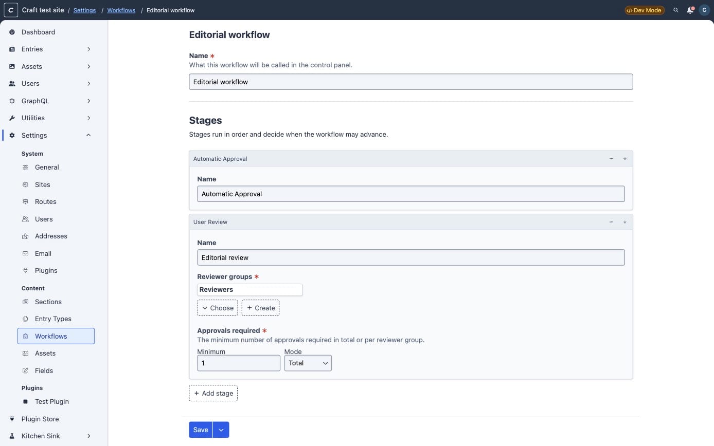Expand the Entries submenu chevron

(89, 49)
